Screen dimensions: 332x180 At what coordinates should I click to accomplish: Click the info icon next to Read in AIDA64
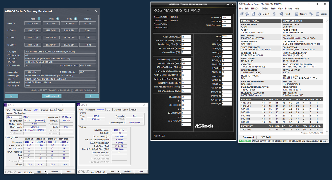point(39,19)
